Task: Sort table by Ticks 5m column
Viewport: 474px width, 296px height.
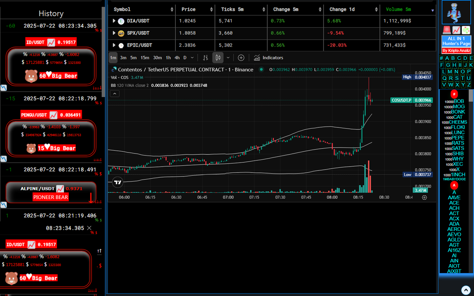Action: pyautogui.click(x=241, y=9)
